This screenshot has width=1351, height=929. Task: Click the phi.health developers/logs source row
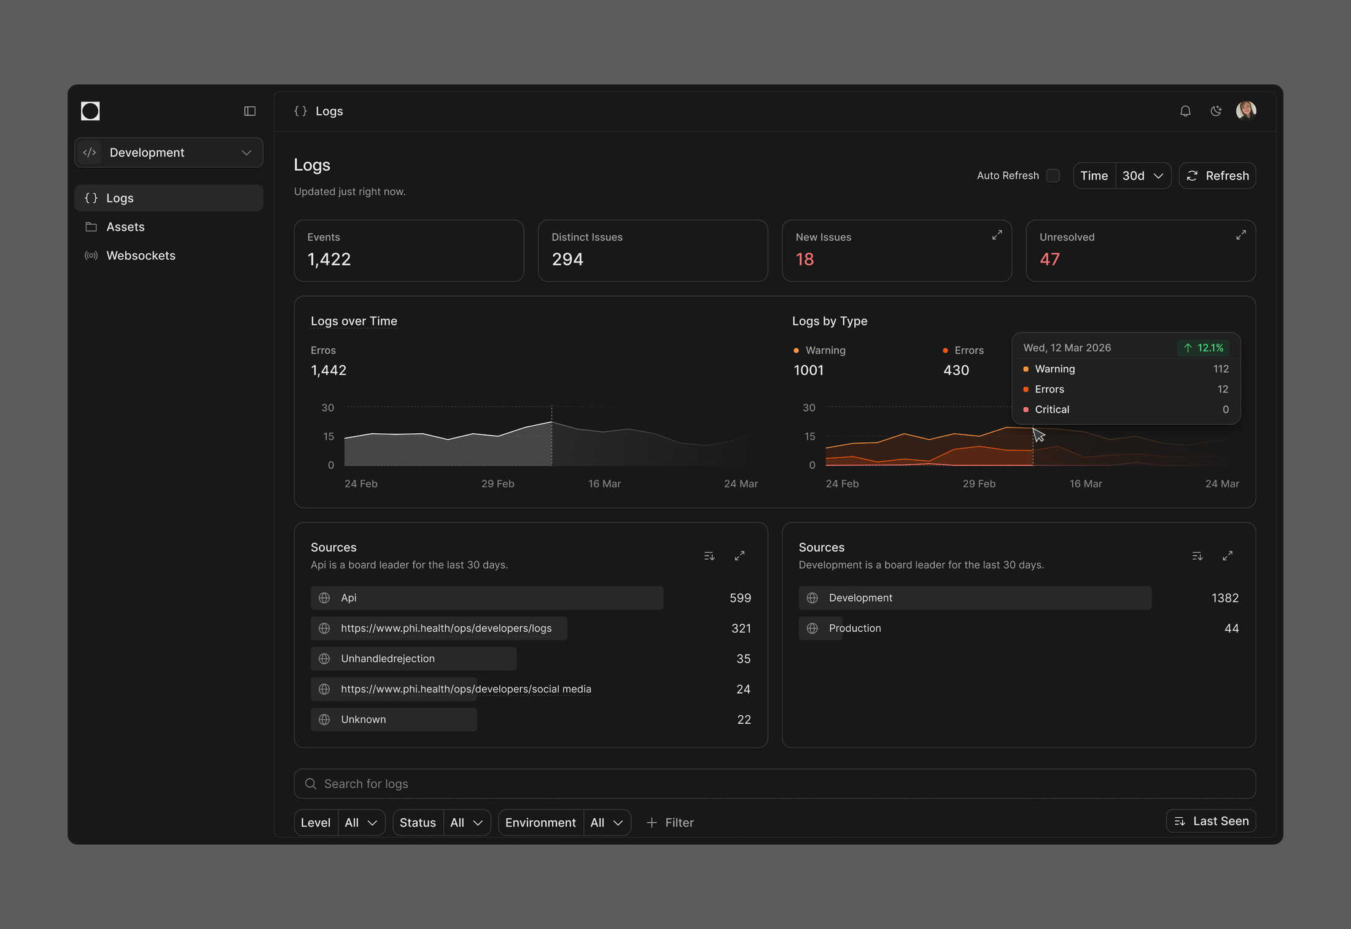click(x=531, y=629)
